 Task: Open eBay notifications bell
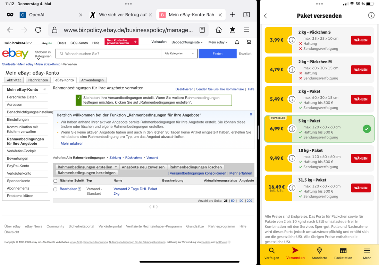tap(237, 42)
